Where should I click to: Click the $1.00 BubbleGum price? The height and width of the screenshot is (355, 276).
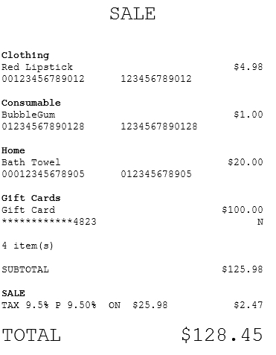click(248, 115)
